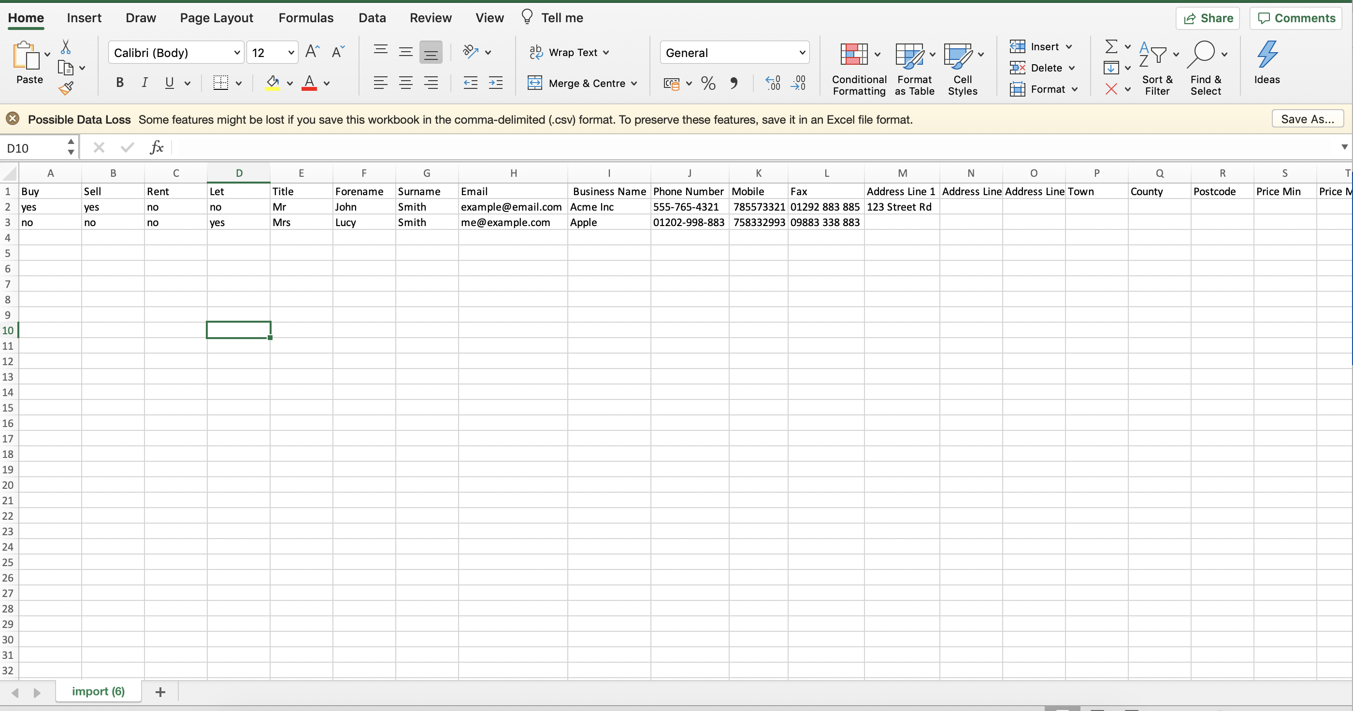
Task: Open the Calibri (Body) font dropdown
Action: (237, 53)
